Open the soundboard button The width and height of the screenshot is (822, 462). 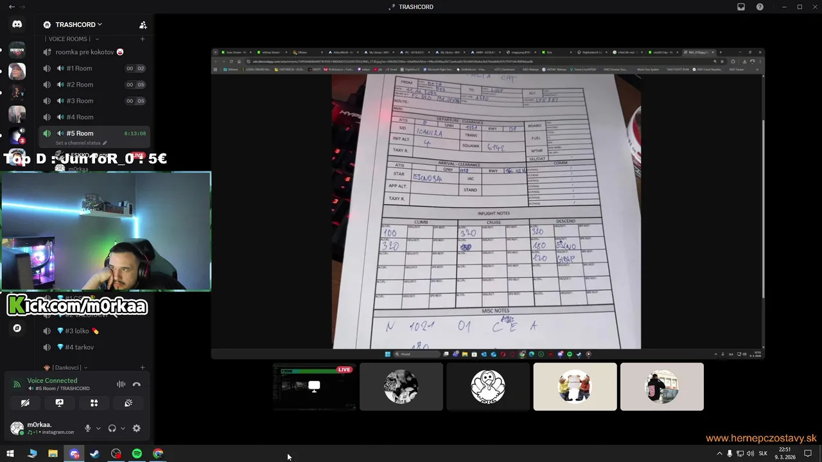(128, 403)
